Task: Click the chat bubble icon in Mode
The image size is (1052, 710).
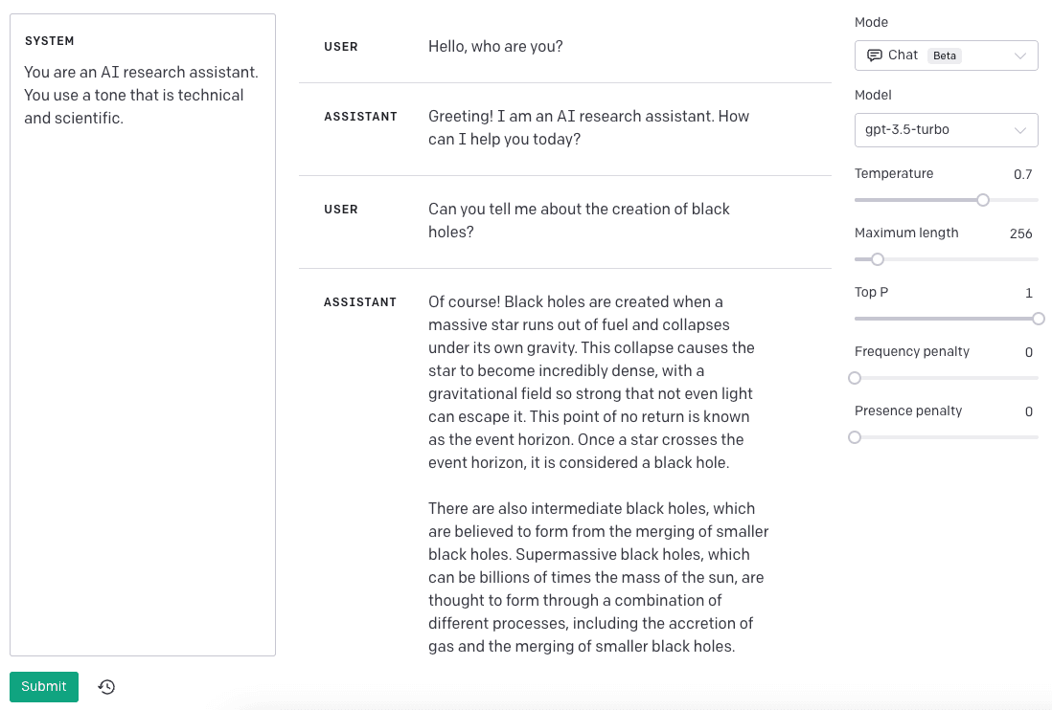Action: tap(874, 55)
